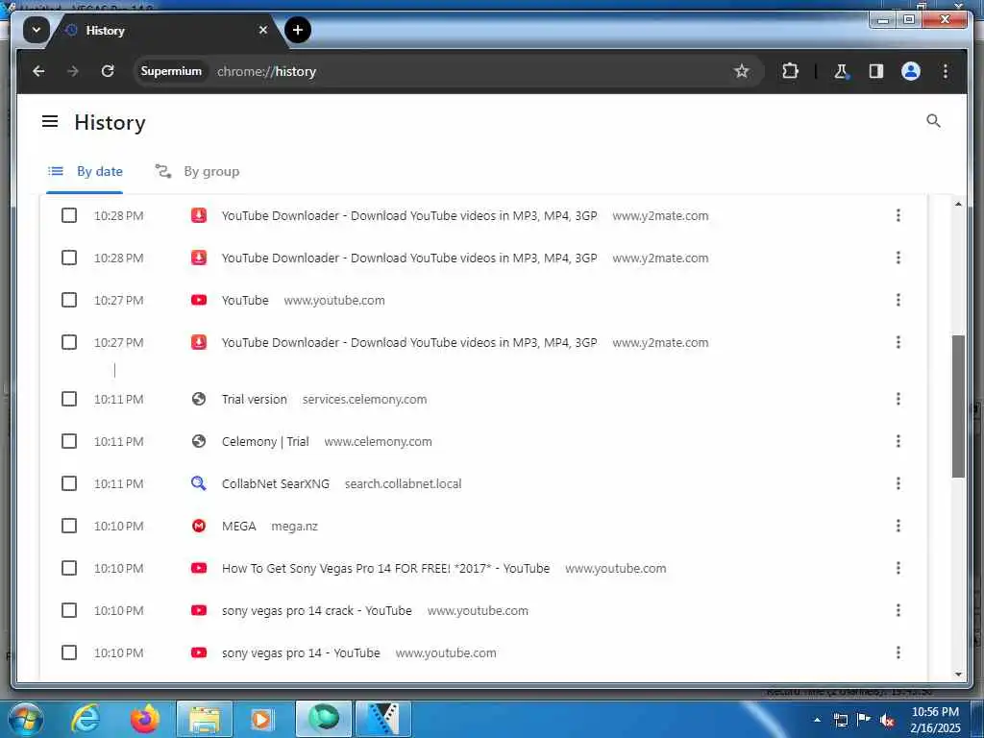
Task: Check the second 10:28 PM y2mate entry
Action: coord(69,258)
